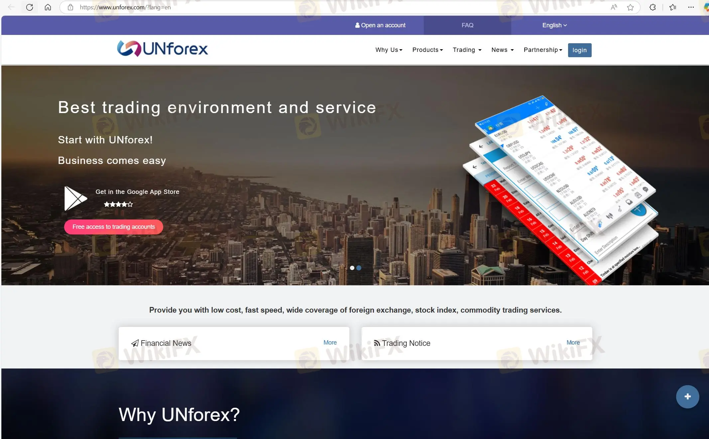Click the UNforex logo
This screenshot has width=709, height=439.
click(163, 49)
